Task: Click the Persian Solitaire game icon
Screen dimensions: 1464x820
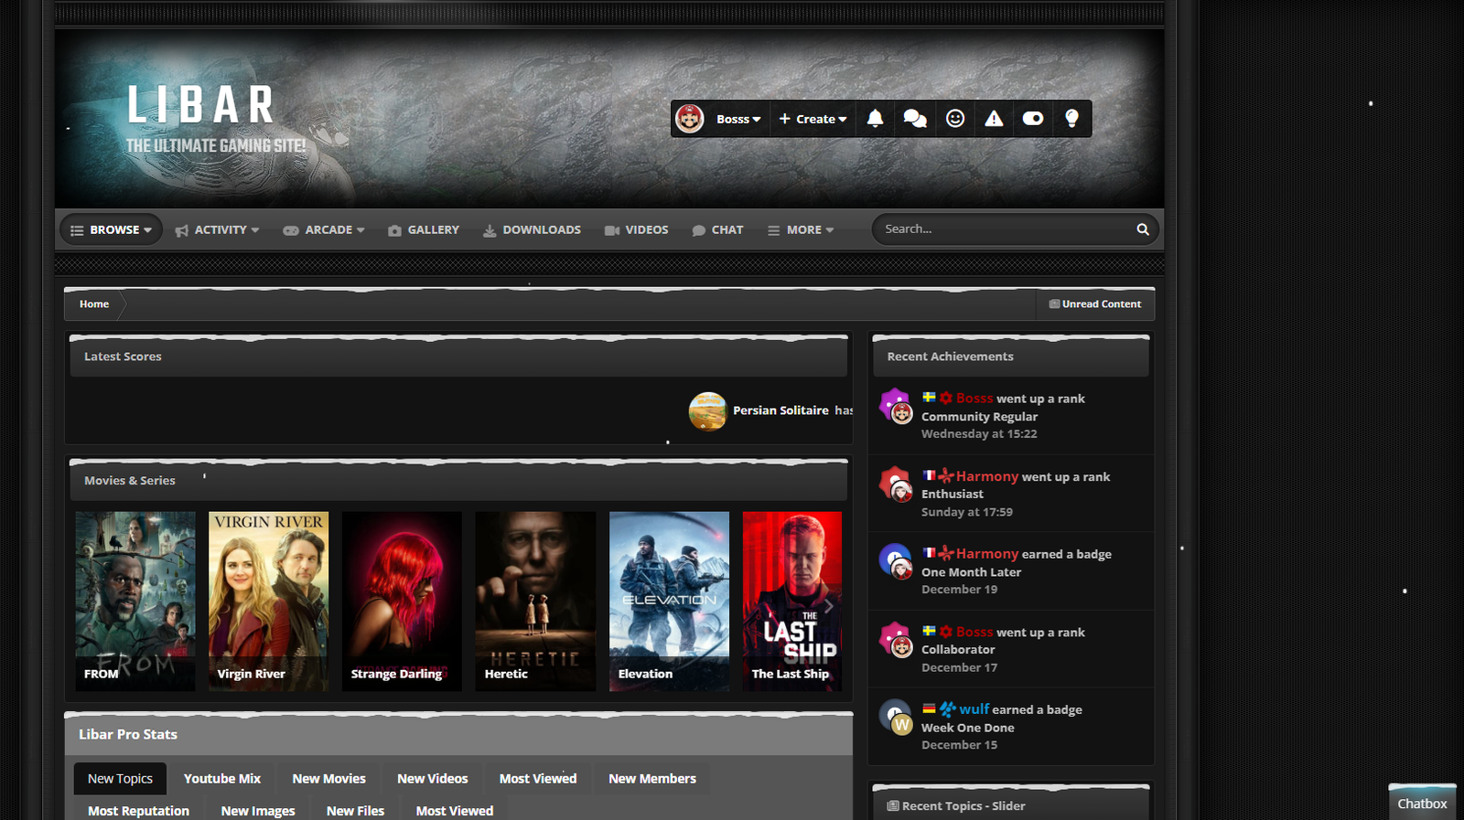Action: (707, 411)
